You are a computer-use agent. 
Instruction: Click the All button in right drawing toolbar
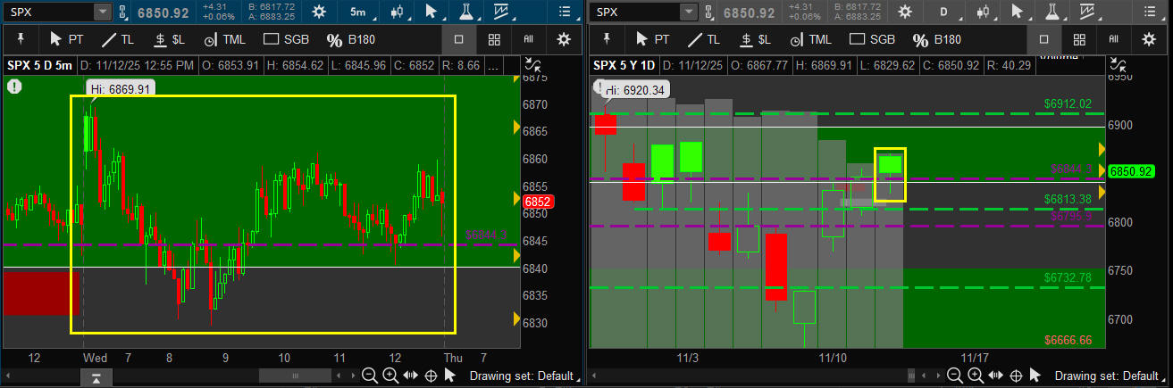(1113, 39)
